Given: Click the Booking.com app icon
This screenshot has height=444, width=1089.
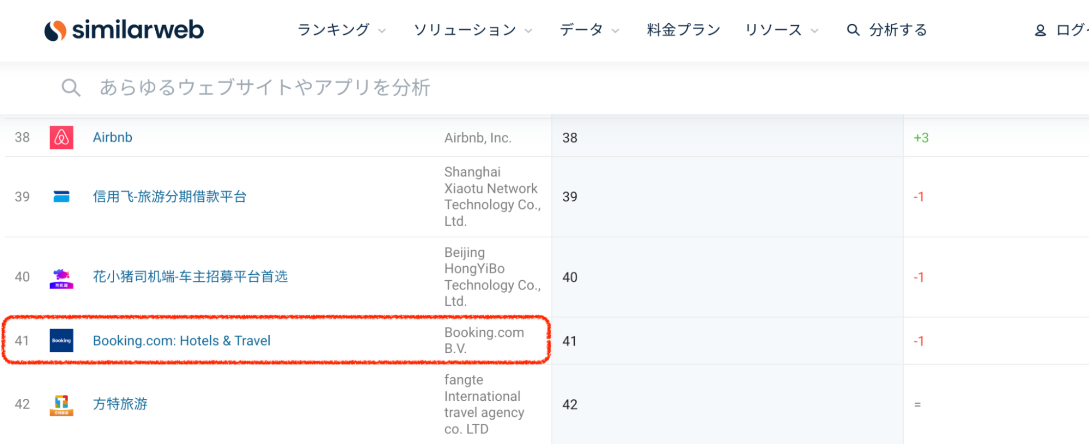Looking at the screenshot, I should coord(62,341).
